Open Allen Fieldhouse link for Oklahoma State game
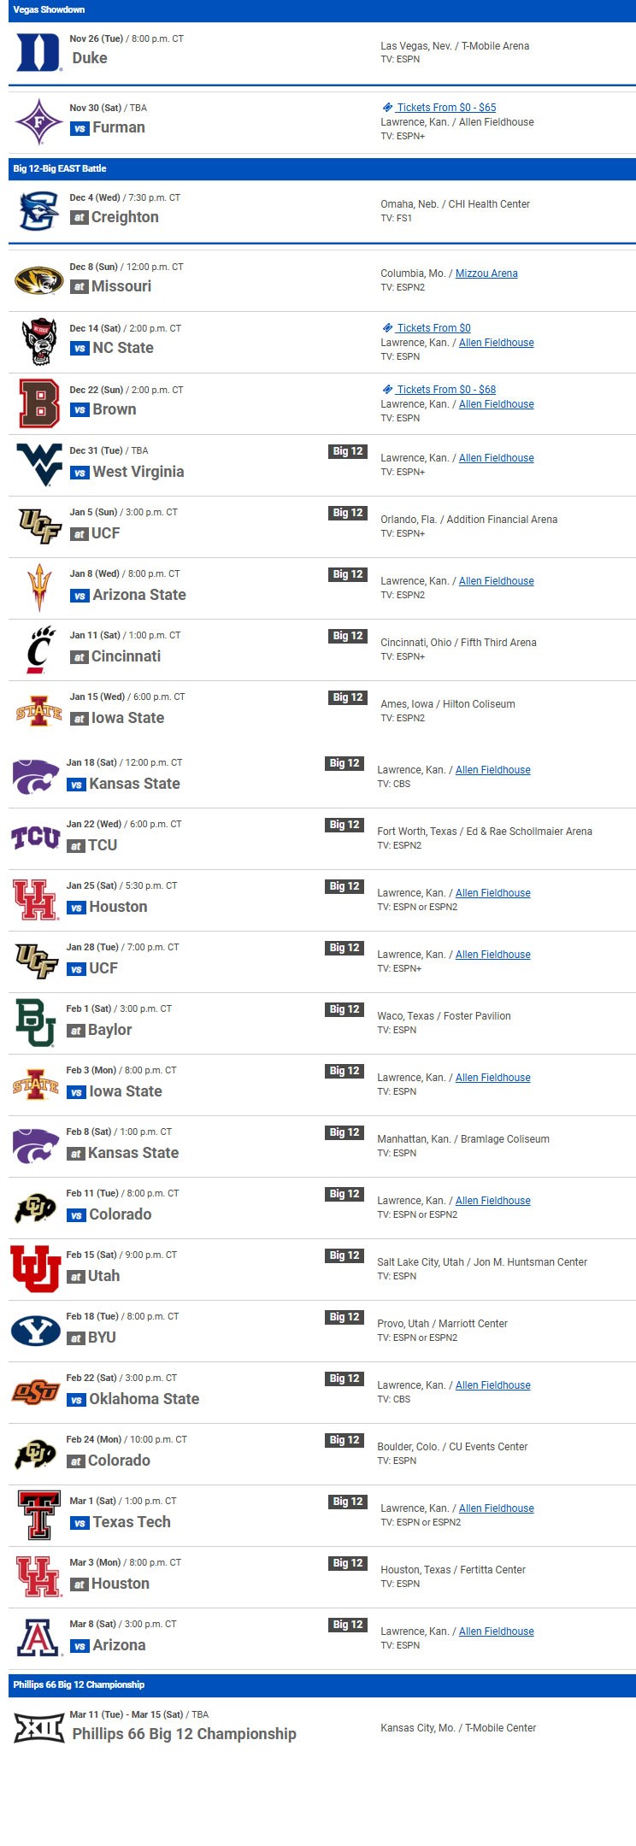Image resolution: width=636 pixels, height=1846 pixels. coord(492,1385)
